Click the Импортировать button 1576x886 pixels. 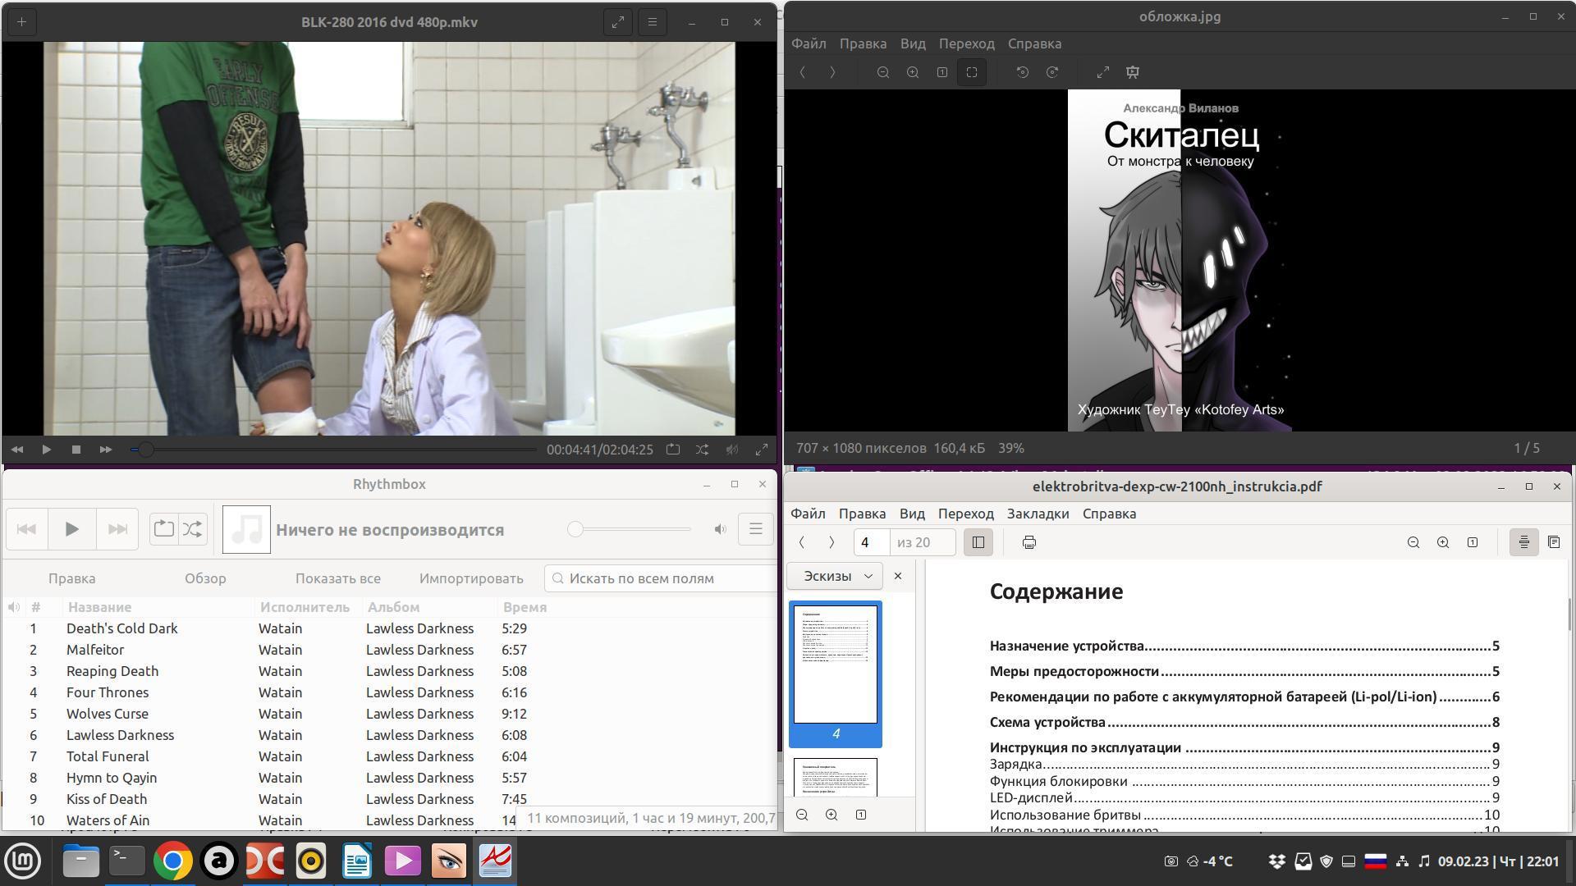[x=470, y=578]
